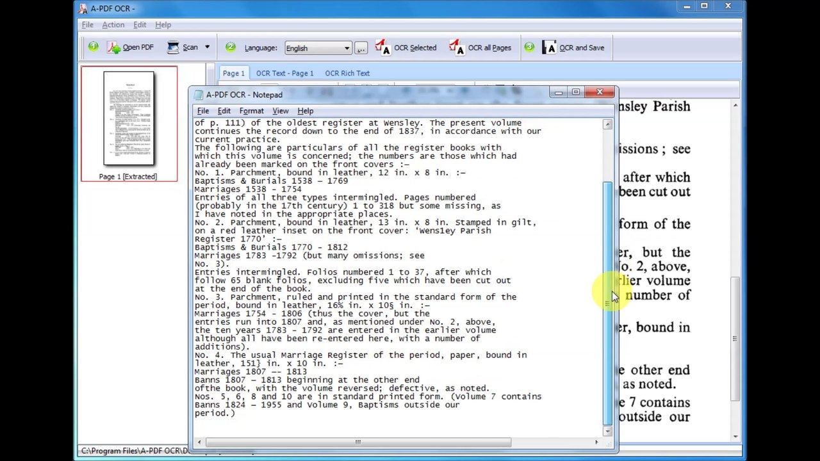Minimize the A-PDF OCR main window
This screenshot has height=461, width=820.
point(687,6)
